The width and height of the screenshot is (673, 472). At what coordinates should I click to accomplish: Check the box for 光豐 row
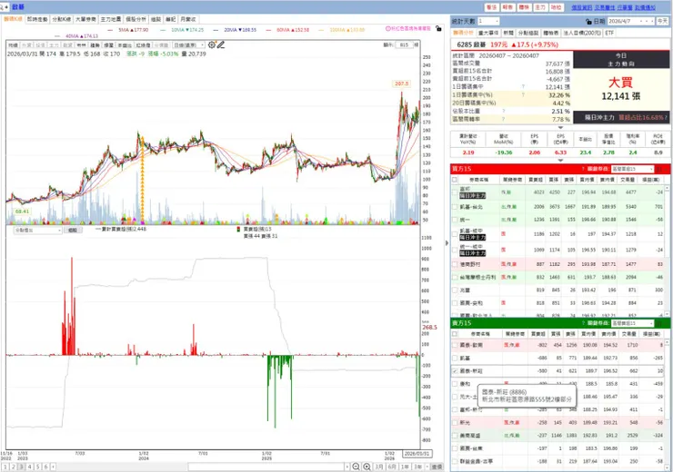[x=455, y=290]
